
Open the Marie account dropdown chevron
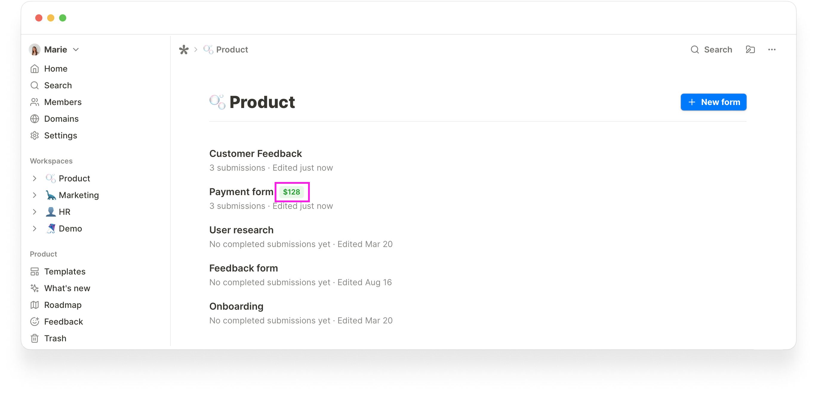(76, 50)
